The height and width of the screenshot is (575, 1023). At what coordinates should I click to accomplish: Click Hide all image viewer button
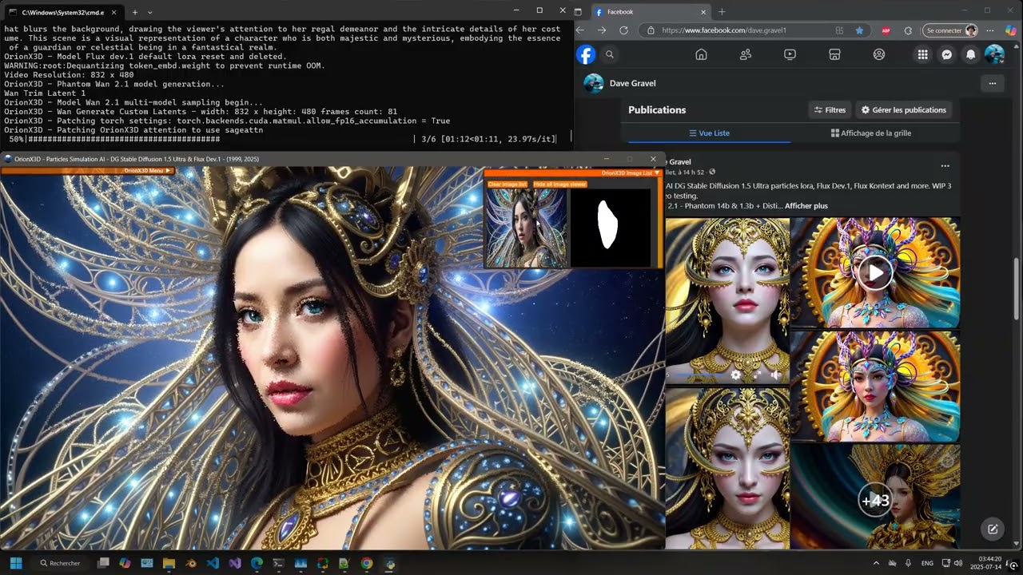pyautogui.click(x=560, y=184)
